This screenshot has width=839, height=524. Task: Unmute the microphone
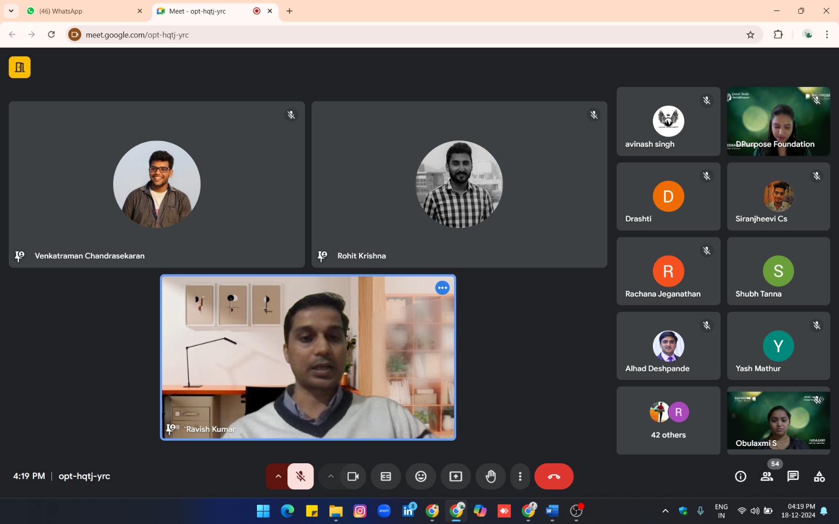point(300,476)
